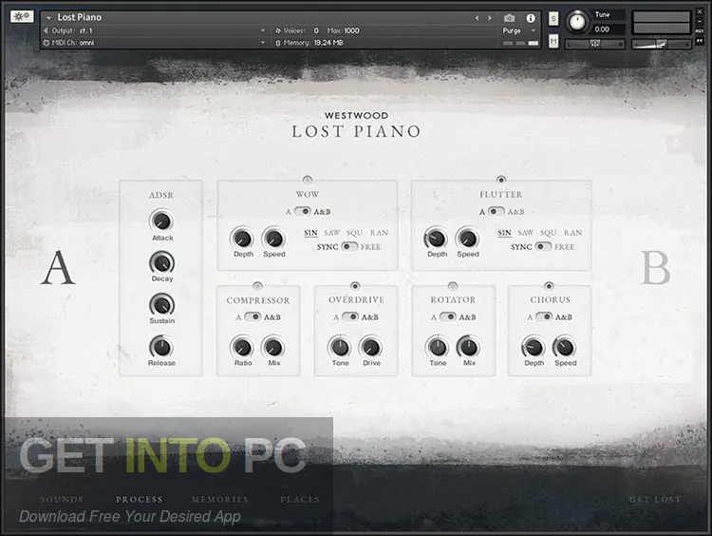Open the Purge dropdown menu
Viewport: 712px width, 536px height.
pyautogui.click(x=519, y=31)
